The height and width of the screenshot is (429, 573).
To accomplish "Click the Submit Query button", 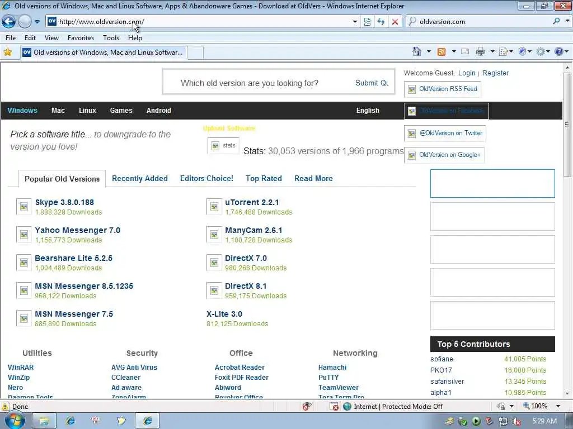I will pos(372,83).
